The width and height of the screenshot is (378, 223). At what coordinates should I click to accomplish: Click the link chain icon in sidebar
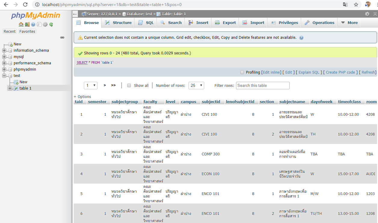pyautogui.click(x=62, y=38)
